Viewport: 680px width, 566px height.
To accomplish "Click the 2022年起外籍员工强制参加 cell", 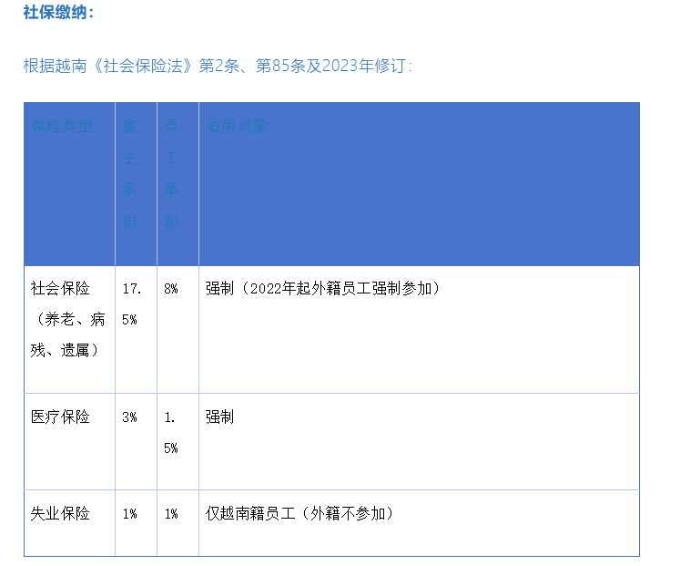I will coord(323,289).
